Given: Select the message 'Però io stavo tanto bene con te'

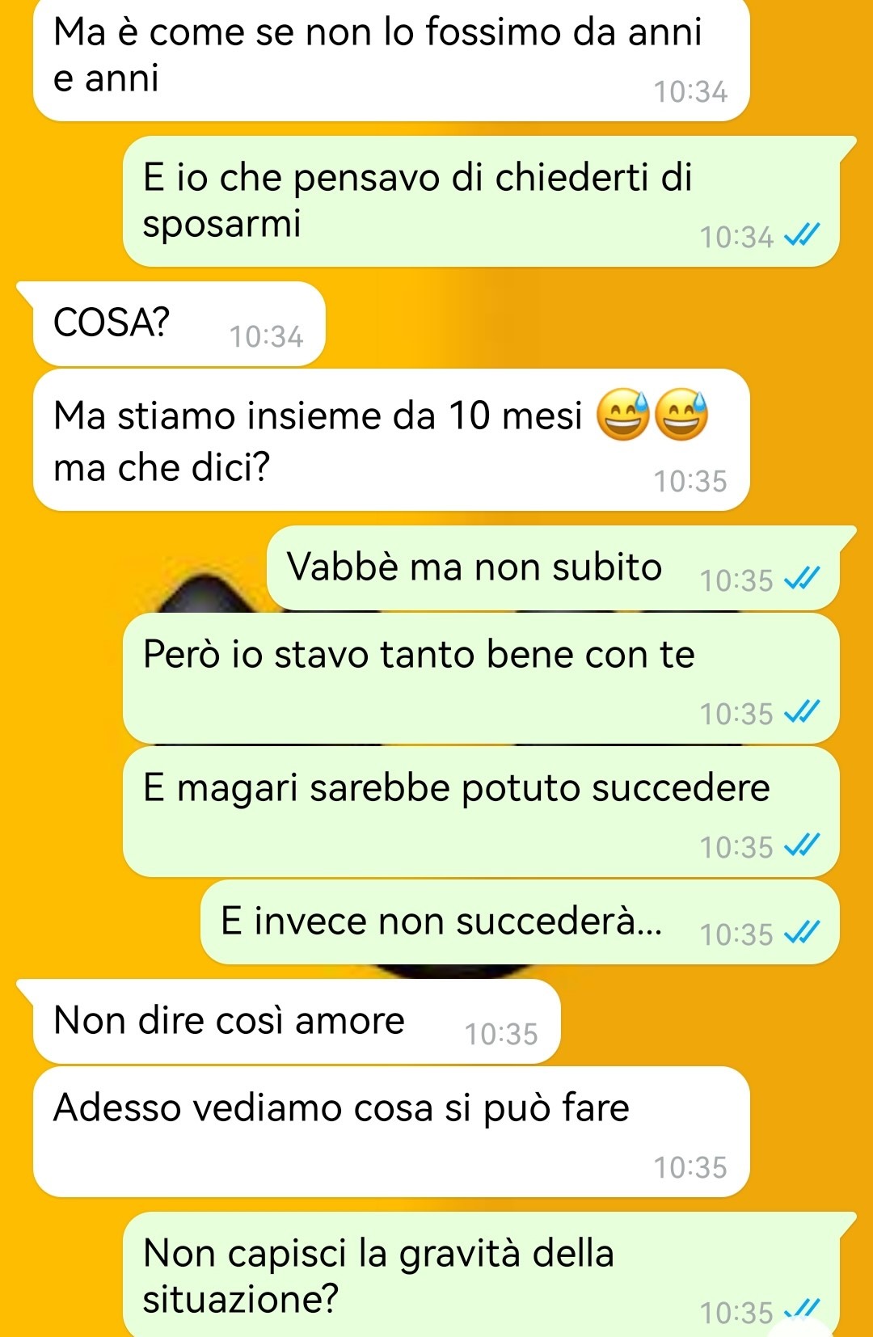Looking at the screenshot, I should click(481, 677).
